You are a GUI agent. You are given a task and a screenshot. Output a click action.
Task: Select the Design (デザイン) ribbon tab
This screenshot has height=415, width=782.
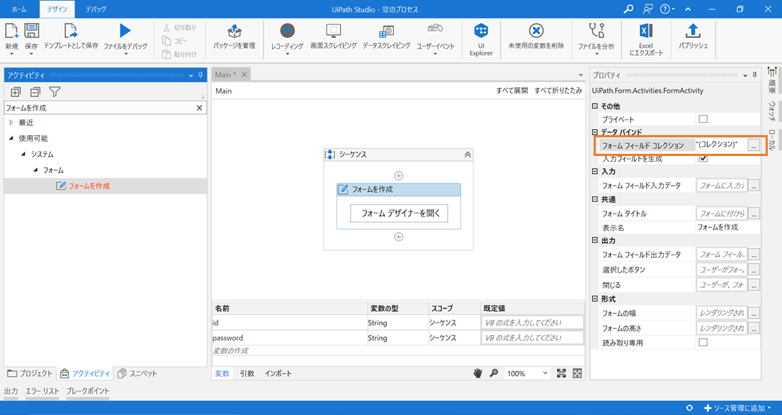(58, 10)
